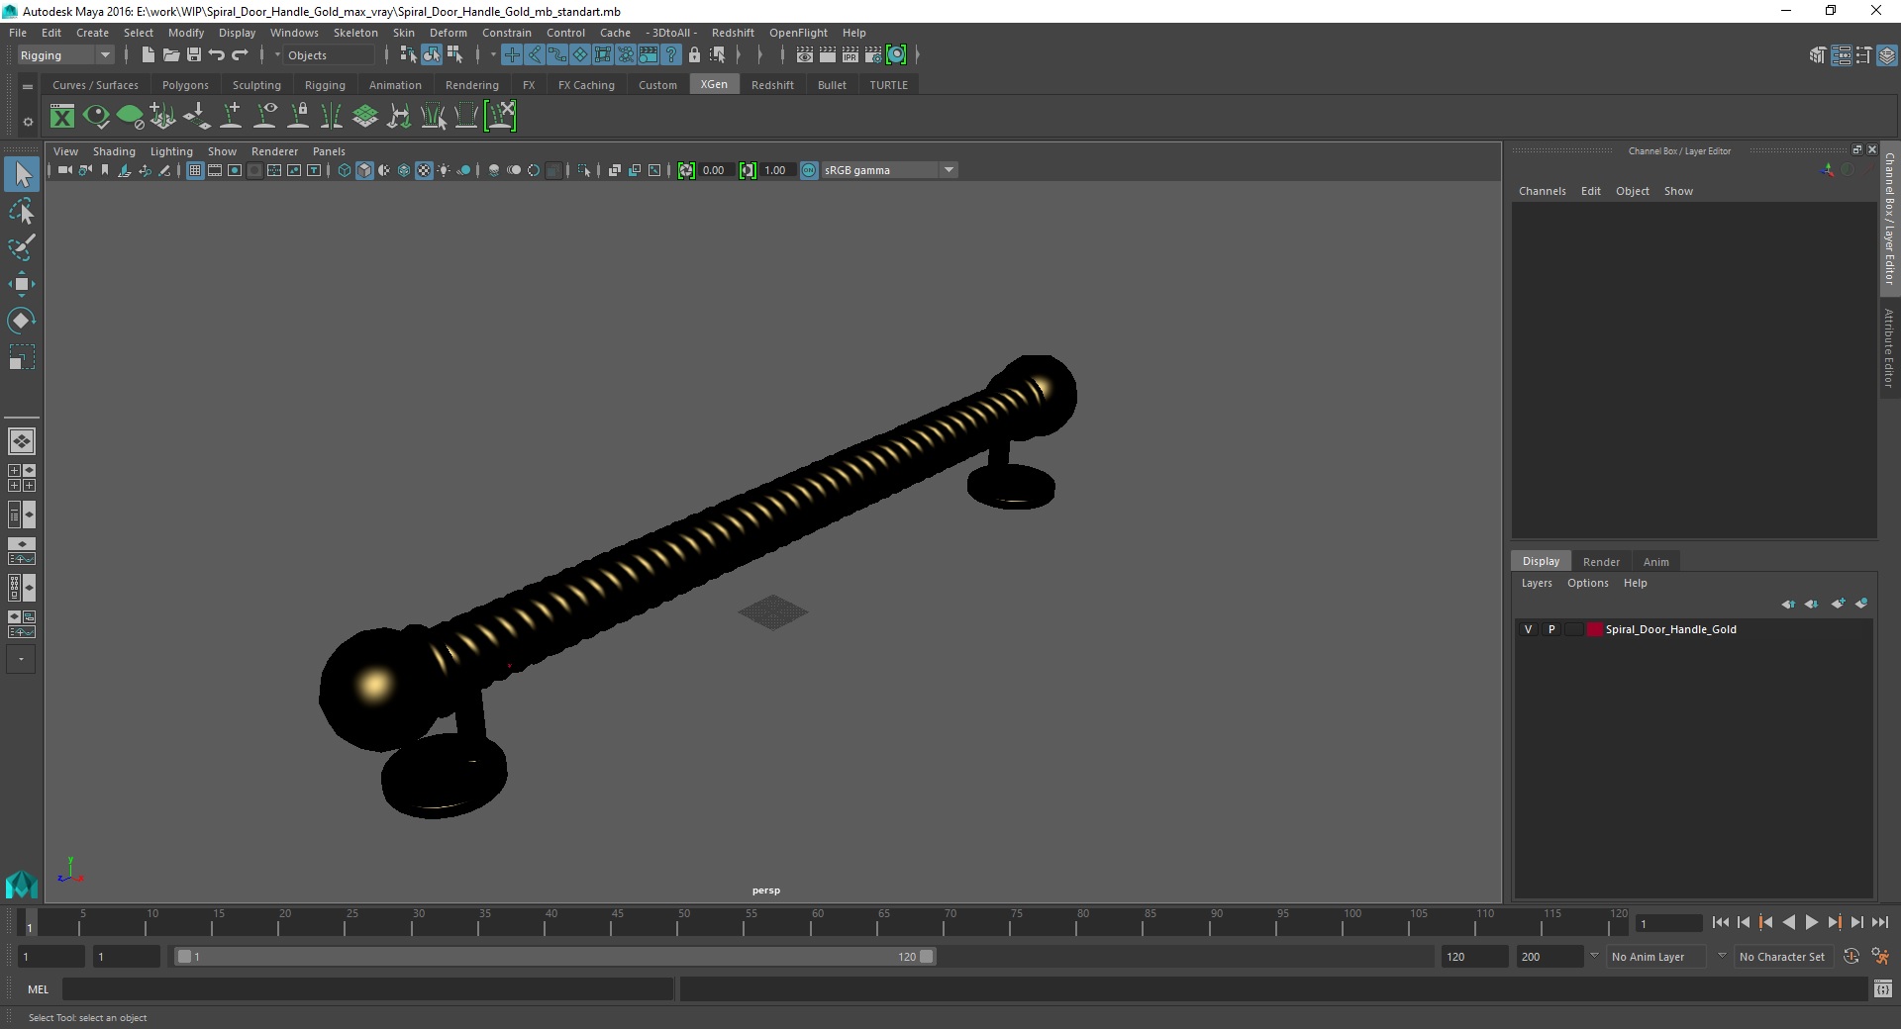Open the Objects selection mask dropdown
The width and height of the screenshot is (1901, 1029).
[x=275, y=55]
